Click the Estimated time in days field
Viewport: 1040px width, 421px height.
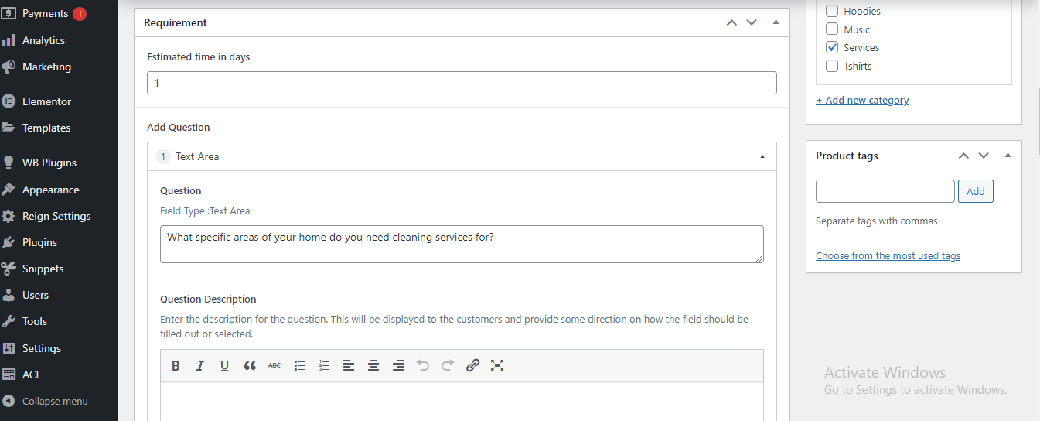coord(462,83)
